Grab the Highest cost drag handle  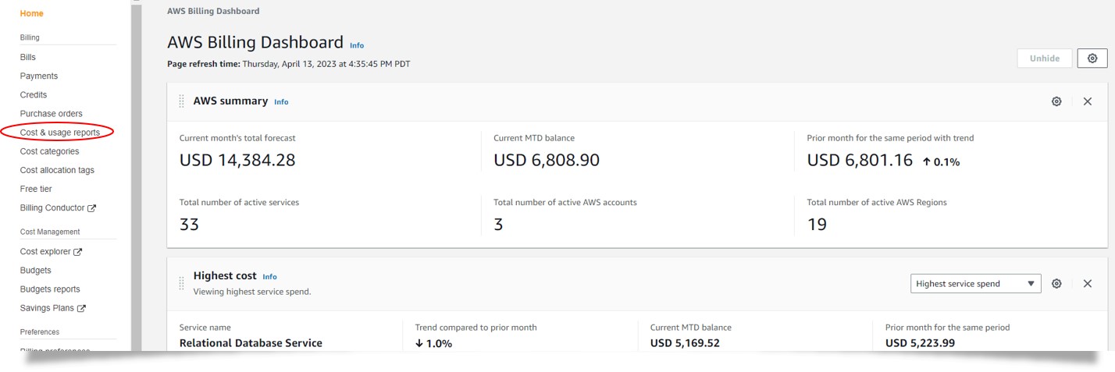click(182, 282)
